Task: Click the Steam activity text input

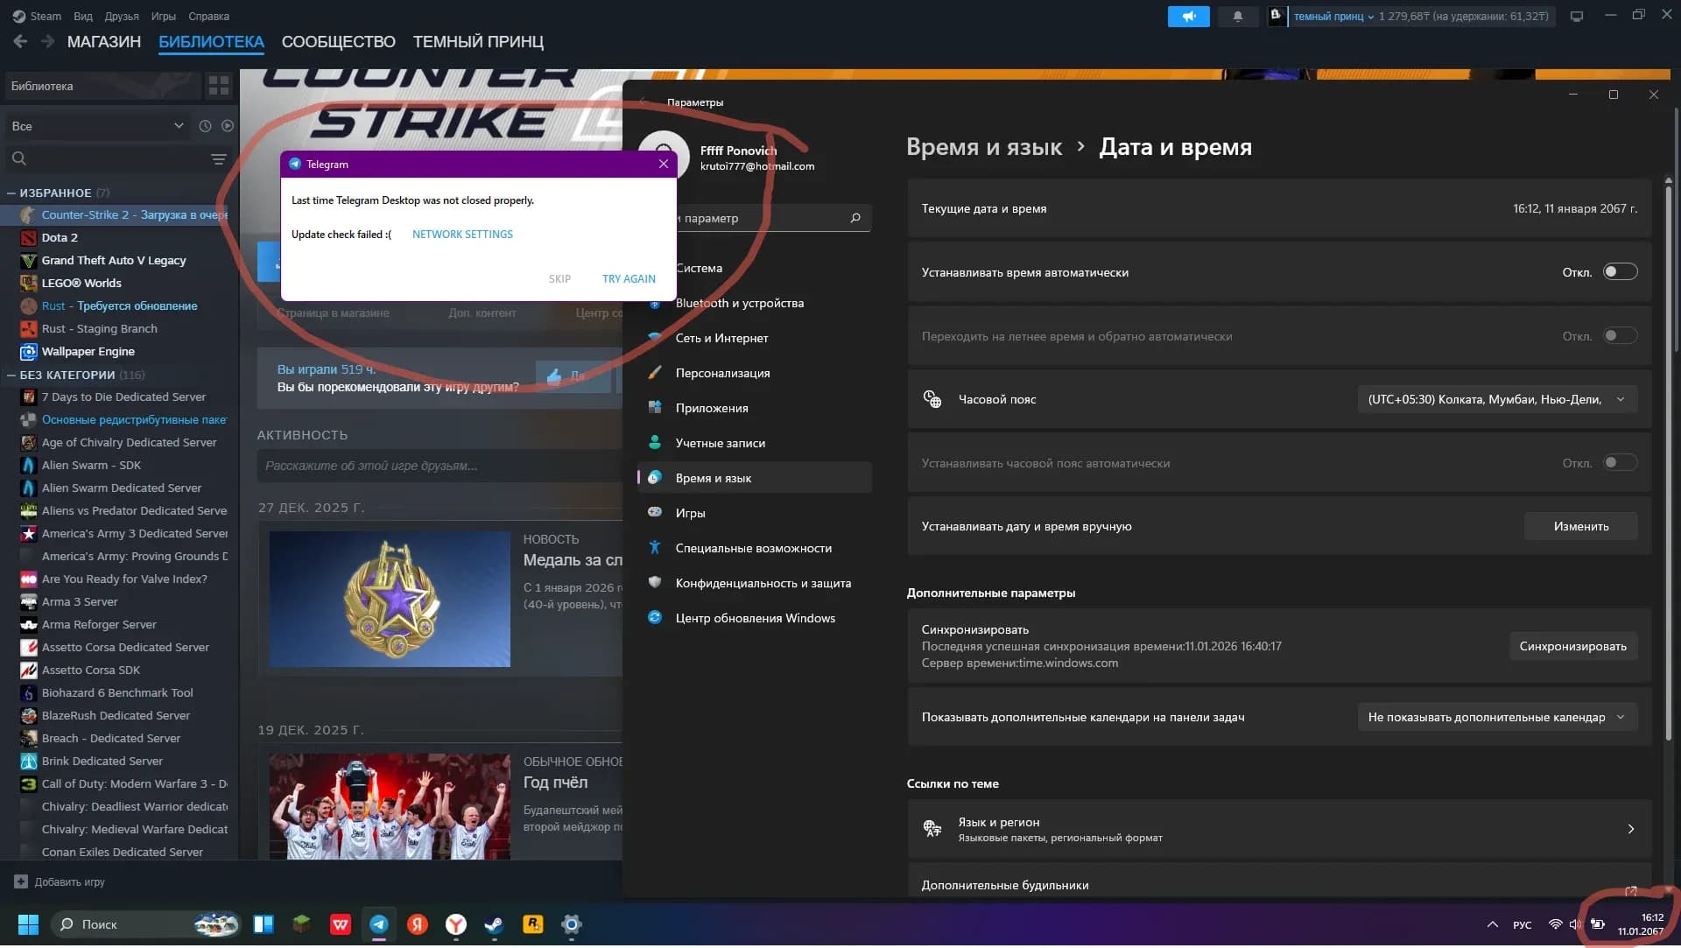Action: [x=440, y=466]
